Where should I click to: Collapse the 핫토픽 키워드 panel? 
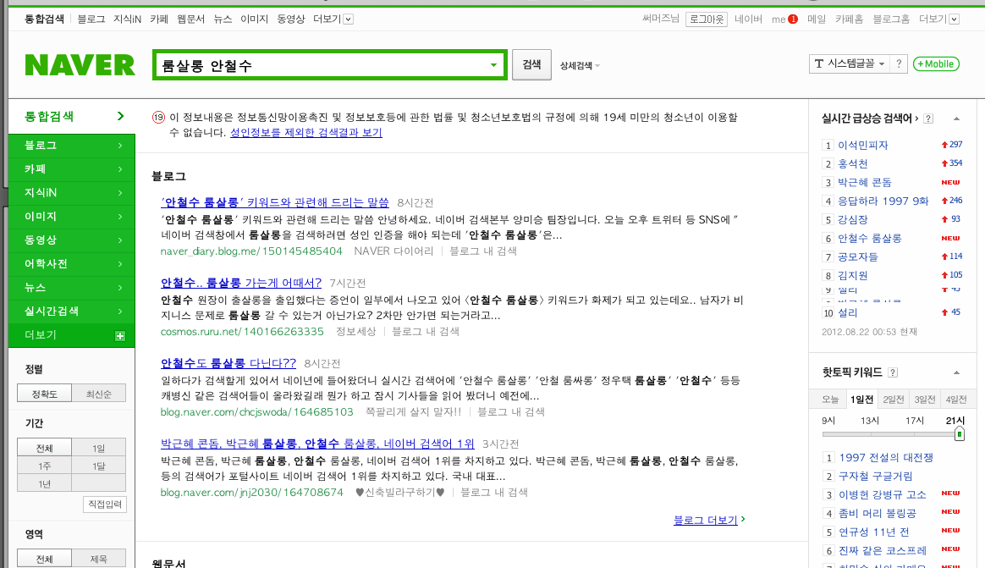957,372
